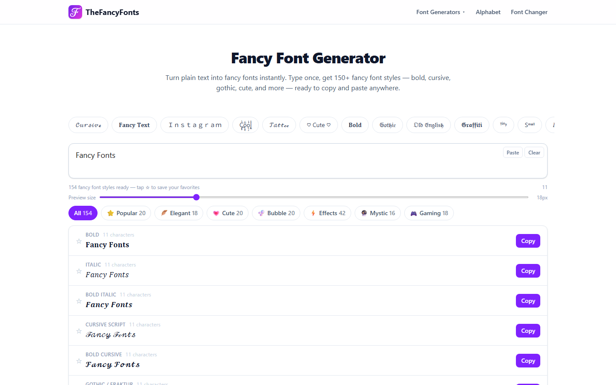Star the Bold Italic font style
The width and height of the screenshot is (616, 385).
[79, 301]
